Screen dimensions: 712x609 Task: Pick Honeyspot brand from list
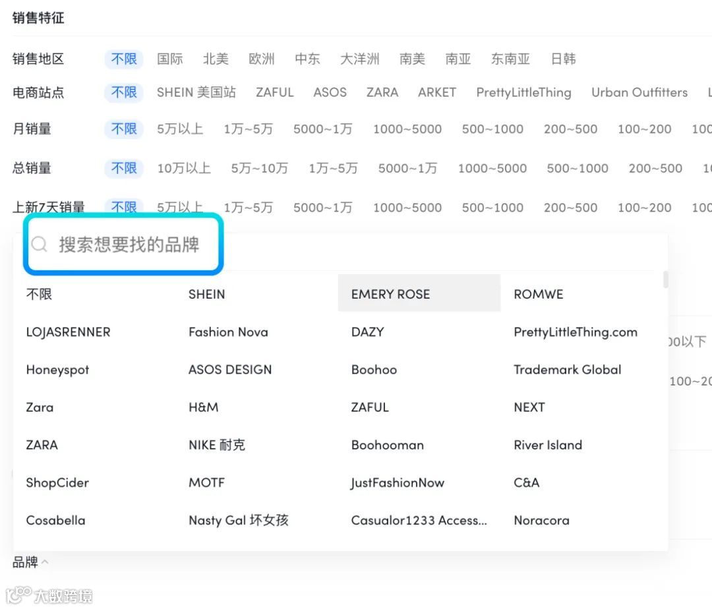pyautogui.click(x=57, y=370)
